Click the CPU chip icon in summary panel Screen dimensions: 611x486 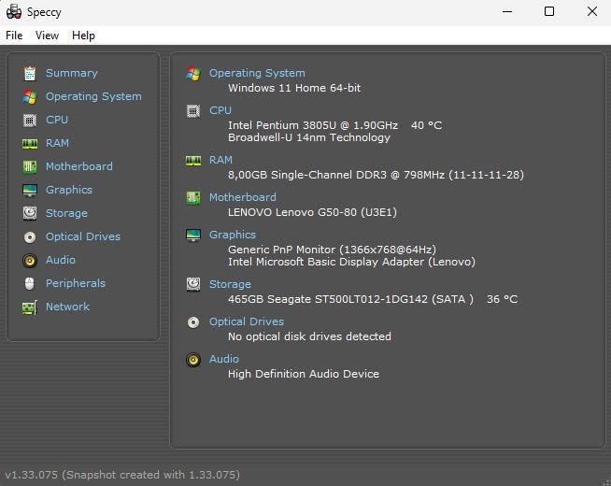point(193,111)
